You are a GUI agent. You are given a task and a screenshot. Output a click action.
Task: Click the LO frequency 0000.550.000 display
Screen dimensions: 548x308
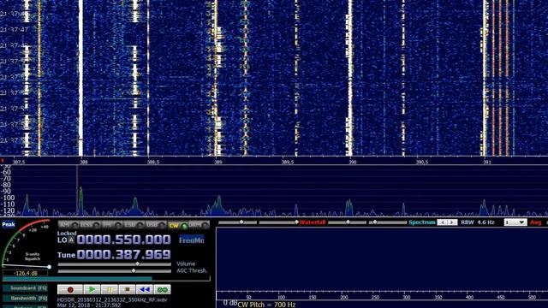(x=123, y=240)
